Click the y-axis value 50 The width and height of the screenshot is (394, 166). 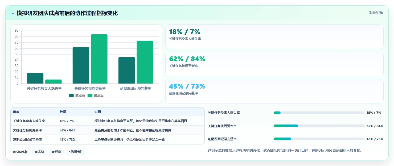pyautogui.click(x=17, y=54)
